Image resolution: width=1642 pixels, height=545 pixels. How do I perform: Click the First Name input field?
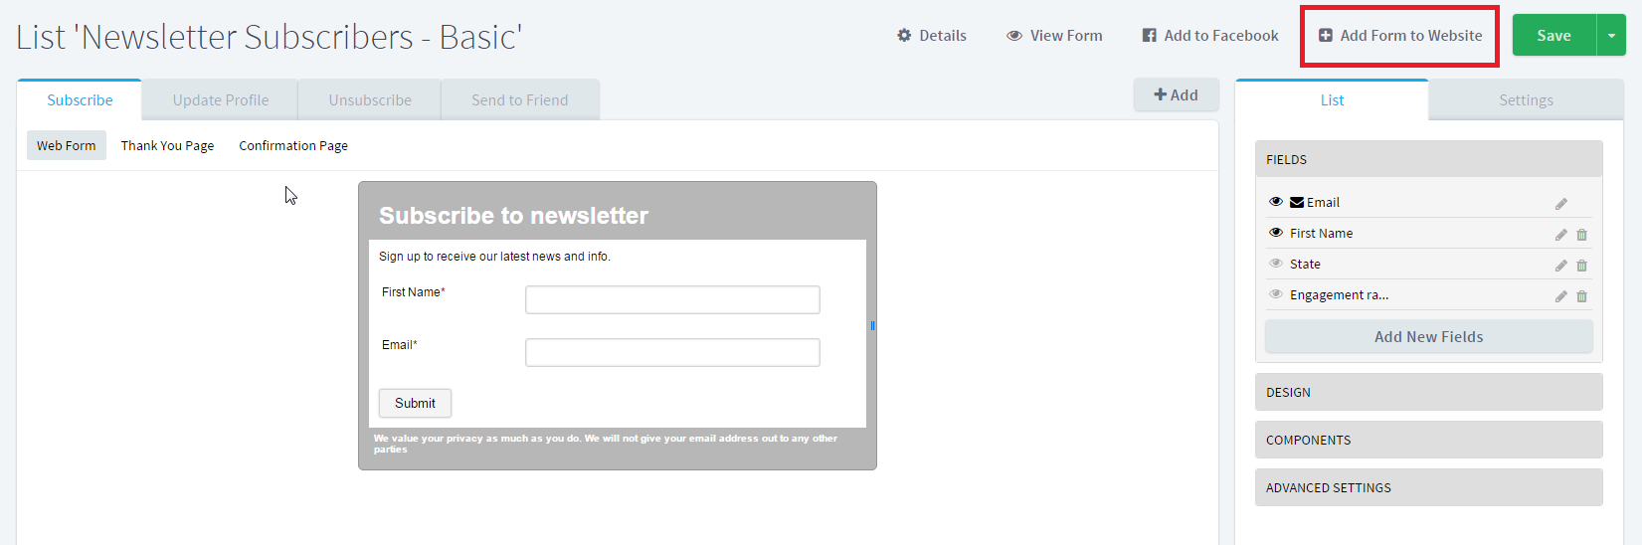pyautogui.click(x=672, y=299)
